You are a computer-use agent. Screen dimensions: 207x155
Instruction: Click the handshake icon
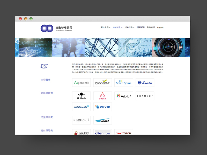pos(44,66)
